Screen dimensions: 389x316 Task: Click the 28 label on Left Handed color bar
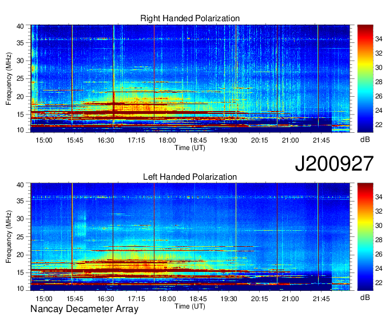click(379, 240)
